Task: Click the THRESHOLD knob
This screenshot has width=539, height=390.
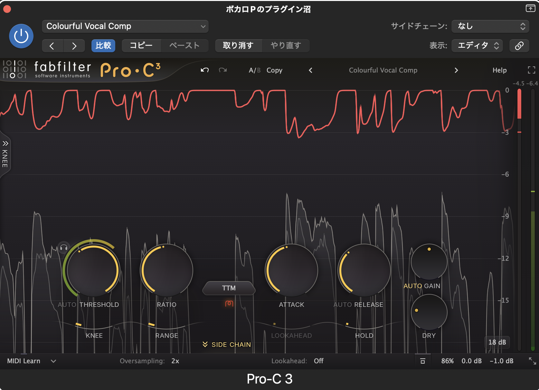Action: [x=93, y=270]
